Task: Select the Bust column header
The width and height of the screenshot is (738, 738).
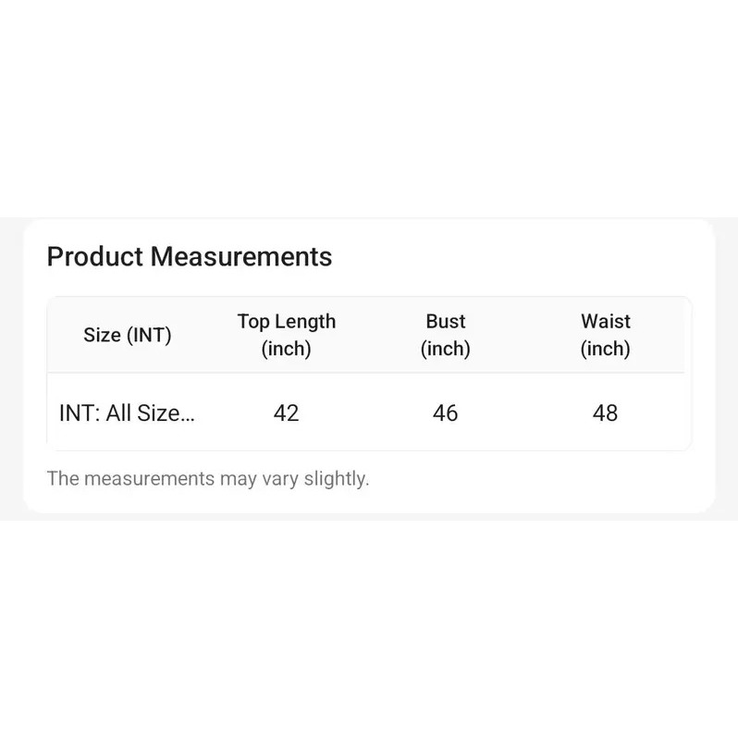Action: (445, 335)
